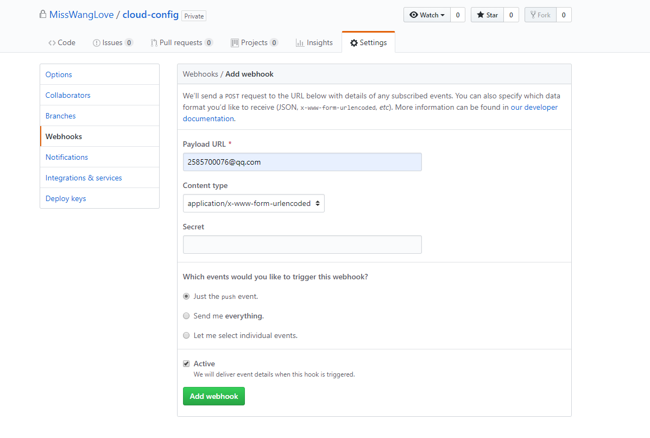650x438 pixels.
Task: Focus the Payload URL input field
Action: pos(302,162)
